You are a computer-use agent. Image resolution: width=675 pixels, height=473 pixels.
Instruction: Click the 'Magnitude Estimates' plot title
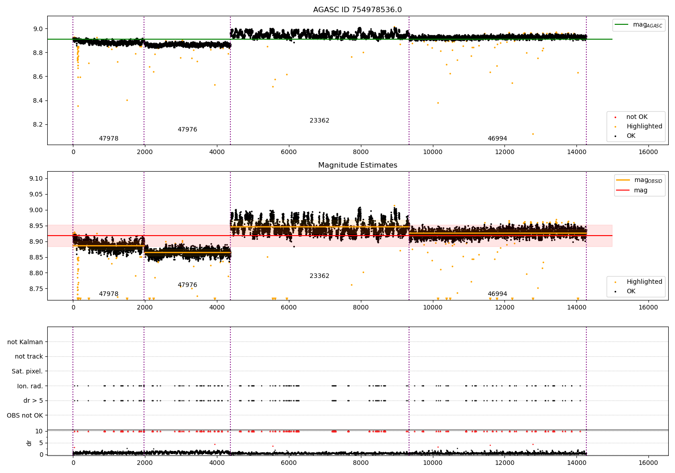pos(357,165)
